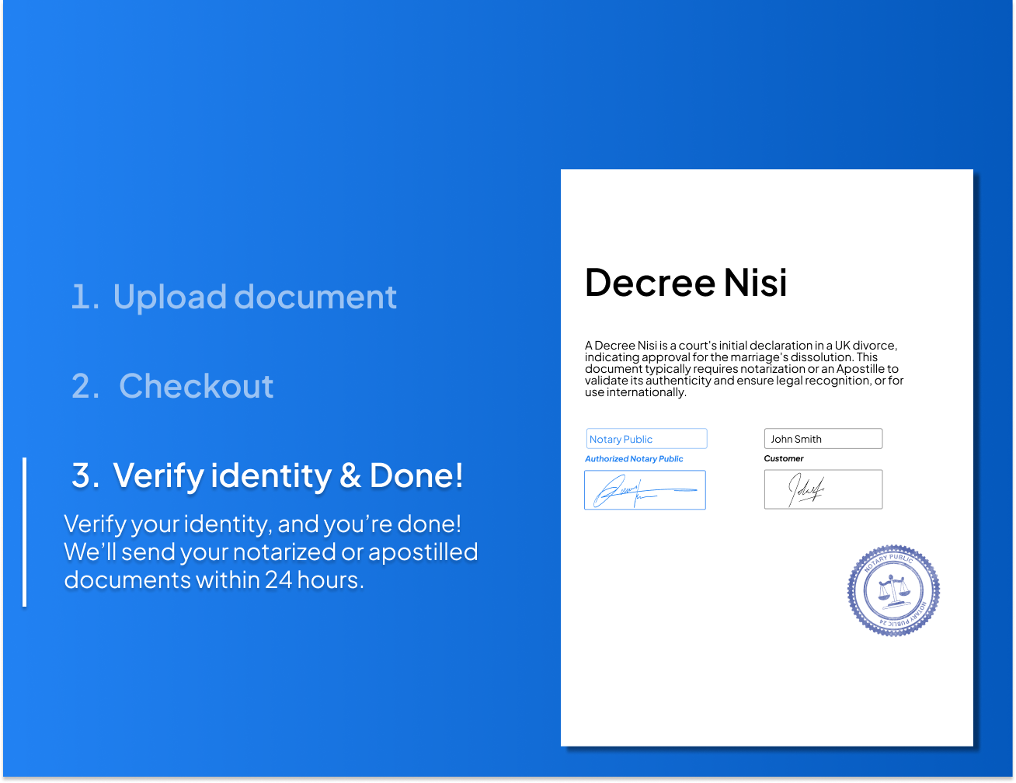Click the Notary Public name input field
Viewport: 1016px width, 783px height.
pyautogui.click(x=646, y=438)
